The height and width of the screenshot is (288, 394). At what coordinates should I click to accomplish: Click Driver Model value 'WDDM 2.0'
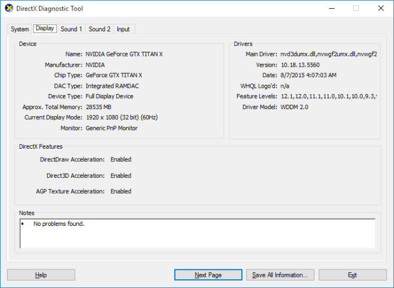click(294, 107)
